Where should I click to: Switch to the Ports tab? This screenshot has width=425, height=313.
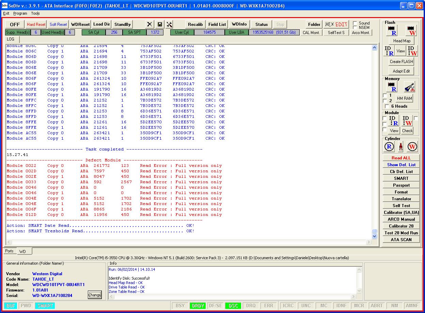click(x=9, y=251)
